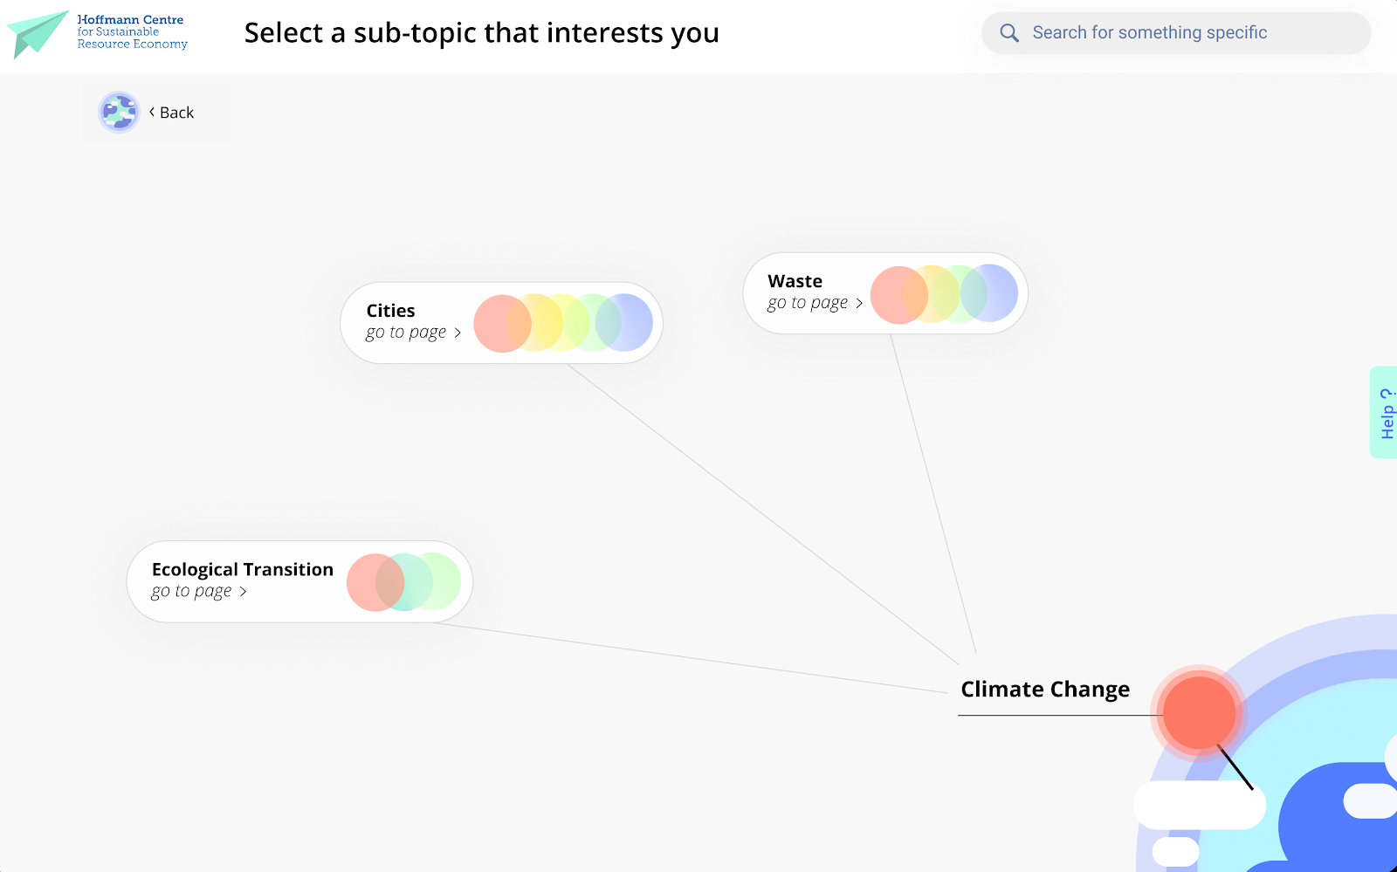
Task: Click the search magnifier icon
Action: tap(1009, 33)
